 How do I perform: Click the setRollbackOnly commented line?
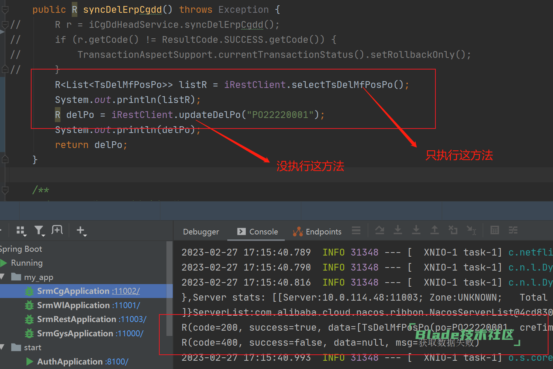(274, 55)
